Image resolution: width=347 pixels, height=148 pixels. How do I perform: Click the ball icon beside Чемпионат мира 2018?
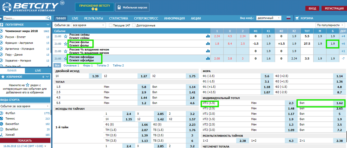pyautogui.click(x=2, y=31)
